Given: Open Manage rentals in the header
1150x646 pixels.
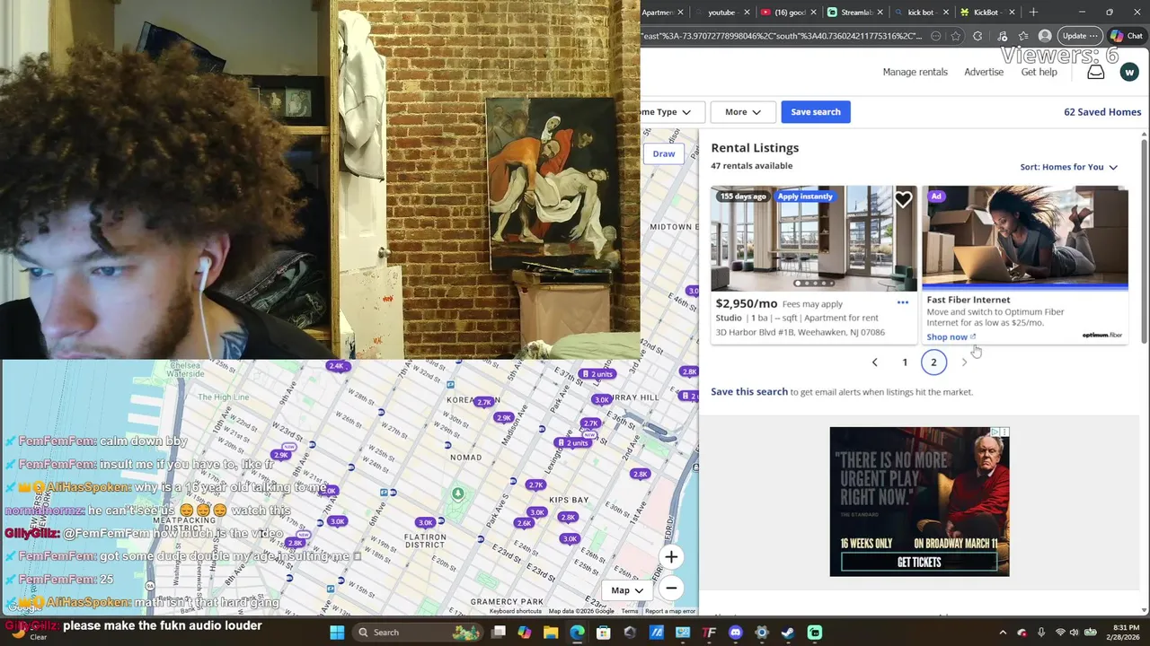Looking at the screenshot, I should pyautogui.click(x=915, y=72).
